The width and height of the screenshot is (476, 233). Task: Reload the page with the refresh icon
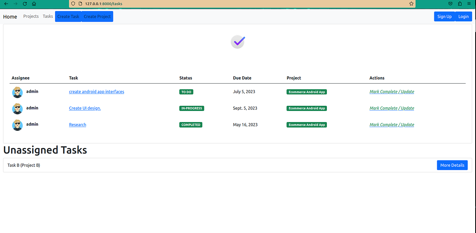pyautogui.click(x=25, y=4)
